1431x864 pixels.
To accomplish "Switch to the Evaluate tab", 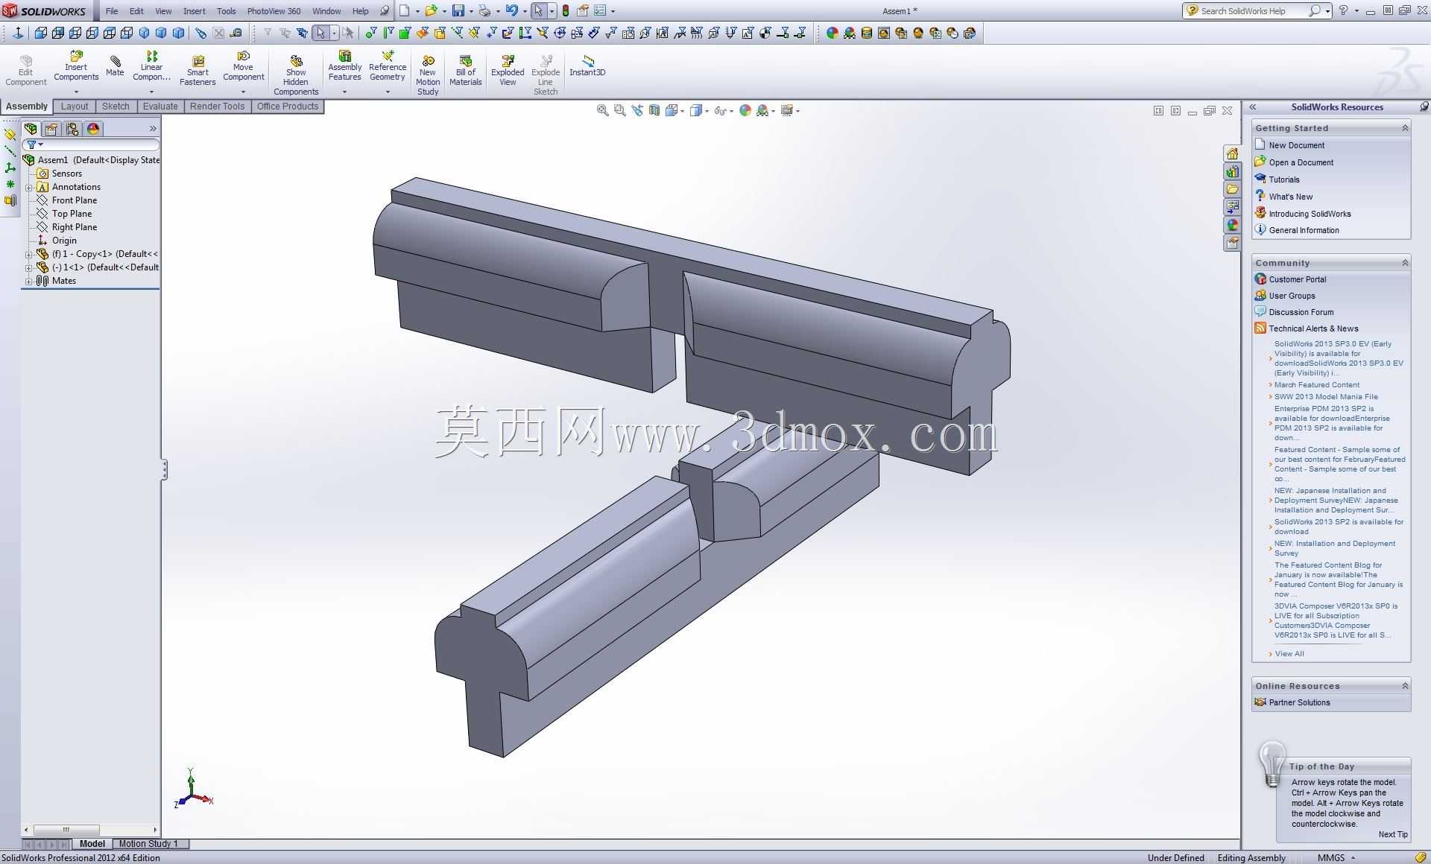I will pos(160,107).
